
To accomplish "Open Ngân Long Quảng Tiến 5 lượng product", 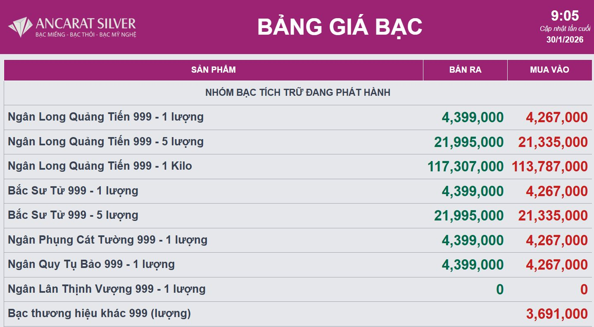I will tap(106, 142).
